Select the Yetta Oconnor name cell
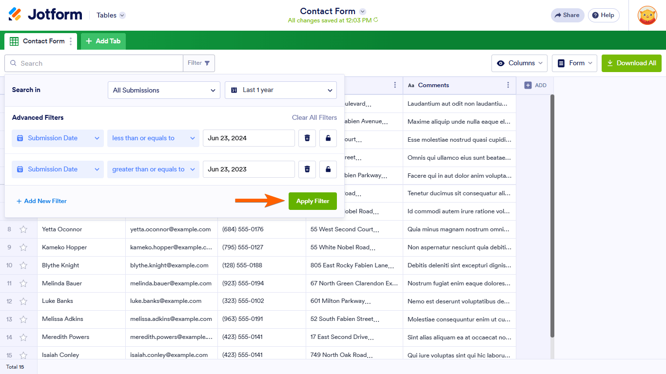The image size is (666, 374). (x=81, y=229)
